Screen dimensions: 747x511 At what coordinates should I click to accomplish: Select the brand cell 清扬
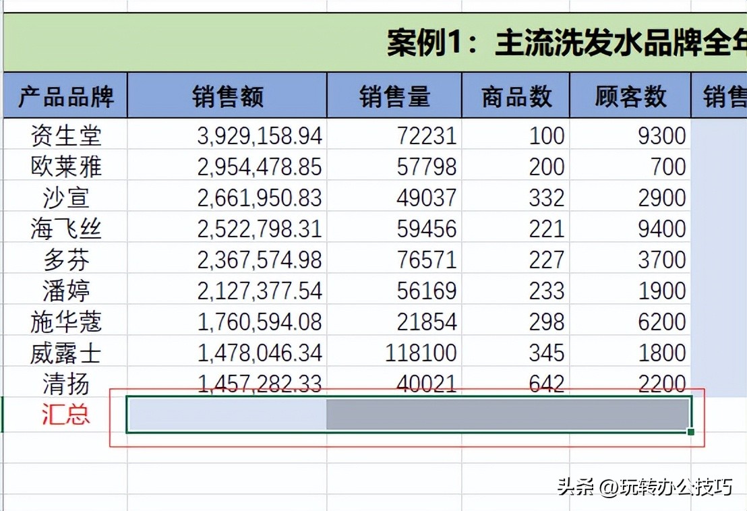[65, 382]
